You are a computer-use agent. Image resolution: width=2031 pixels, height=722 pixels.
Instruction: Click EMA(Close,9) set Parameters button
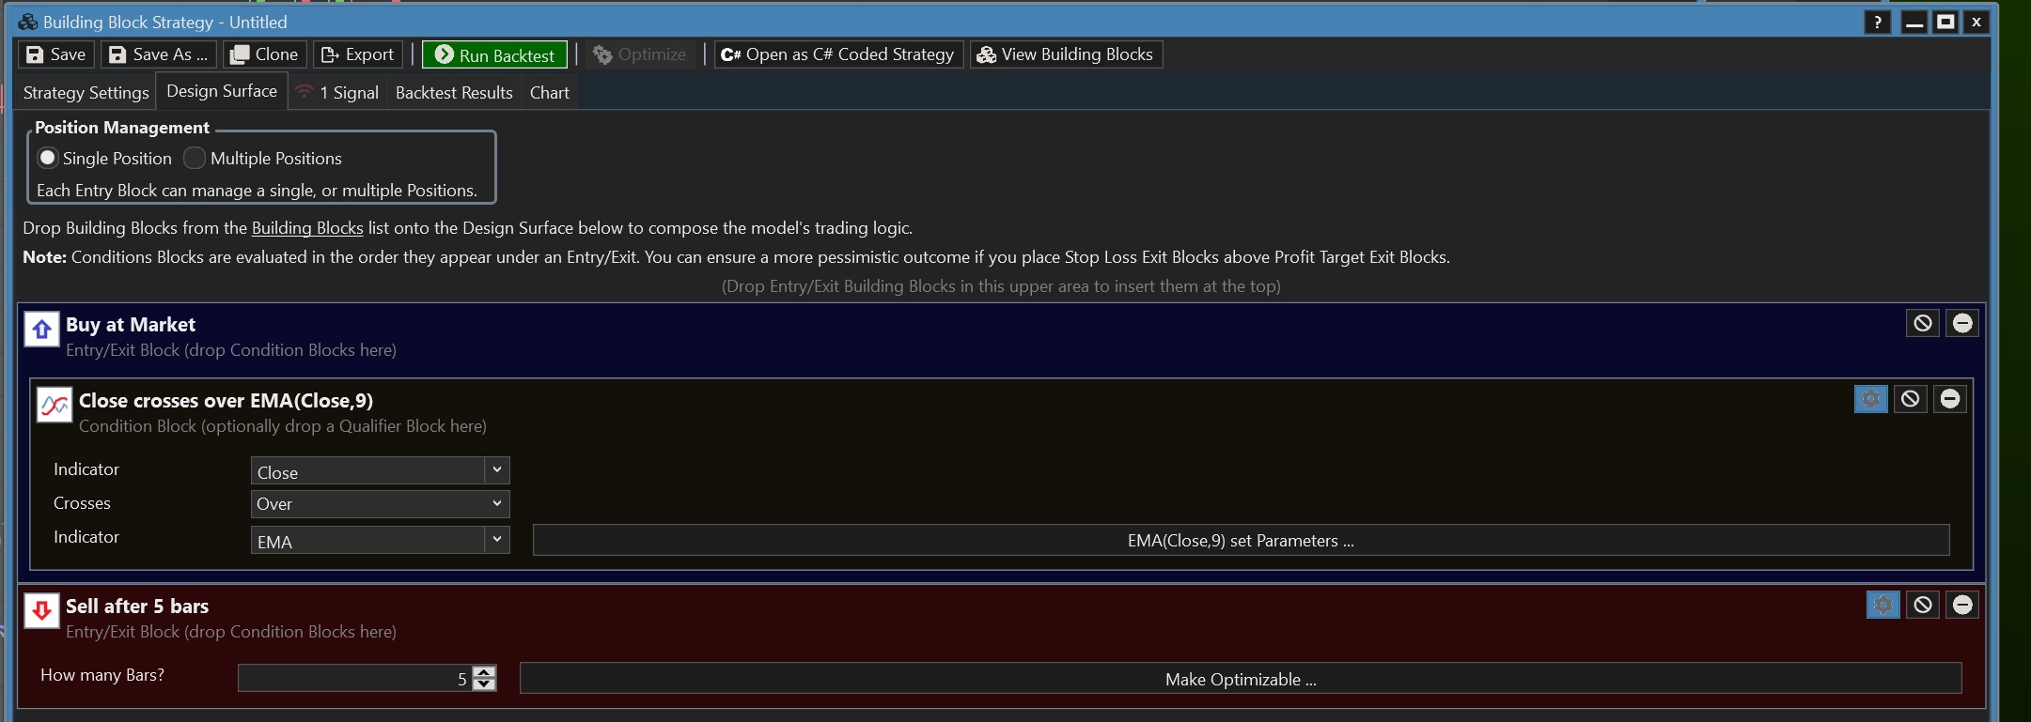click(x=1241, y=541)
